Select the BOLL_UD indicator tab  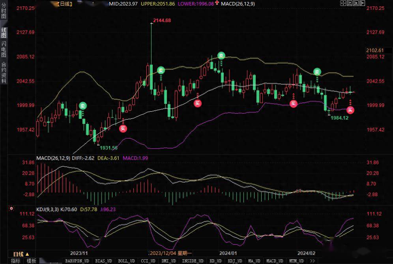click(127, 261)
